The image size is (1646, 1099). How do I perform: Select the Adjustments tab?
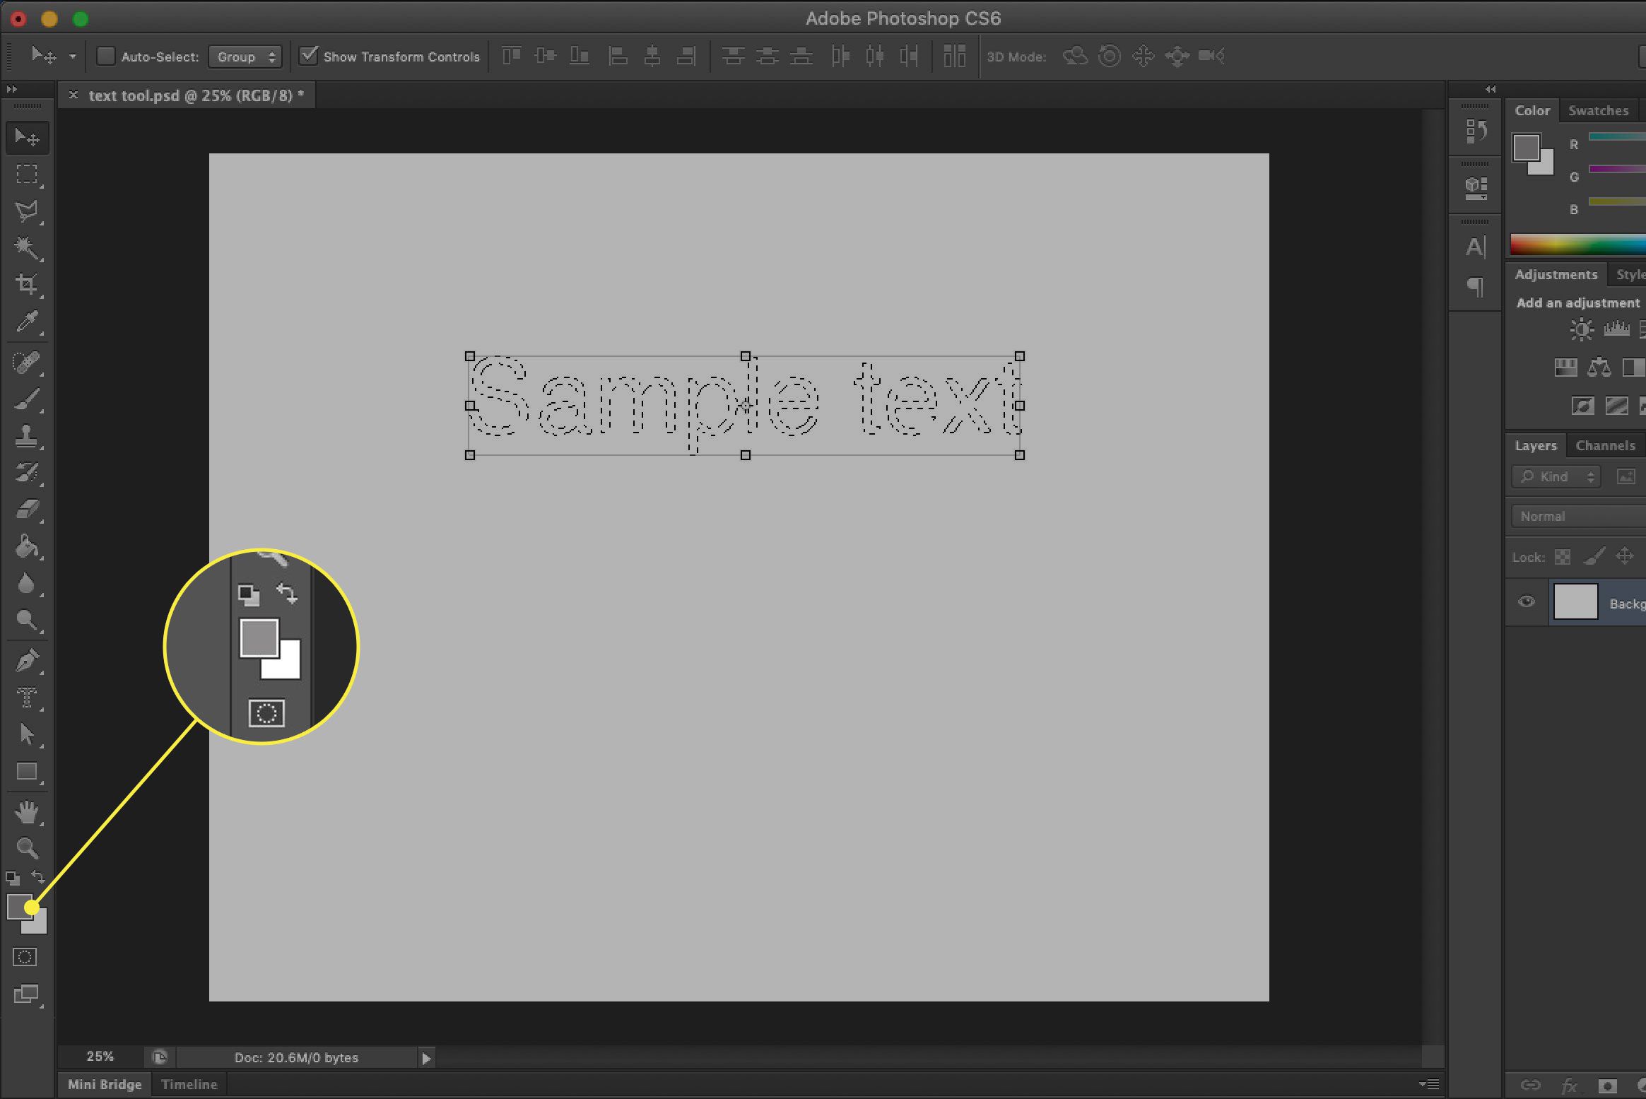point(1556,274)
